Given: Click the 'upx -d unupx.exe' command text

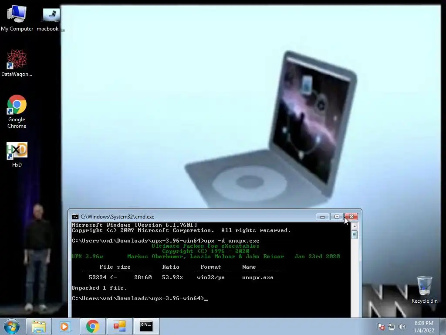Looking at the screenshot, I should [x=232, y=241].
